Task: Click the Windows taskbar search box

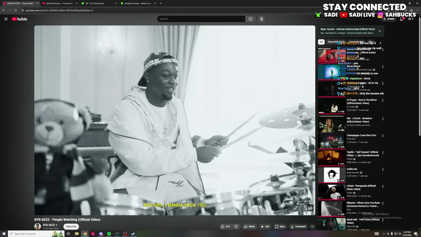Action: [x=36, y=234]
